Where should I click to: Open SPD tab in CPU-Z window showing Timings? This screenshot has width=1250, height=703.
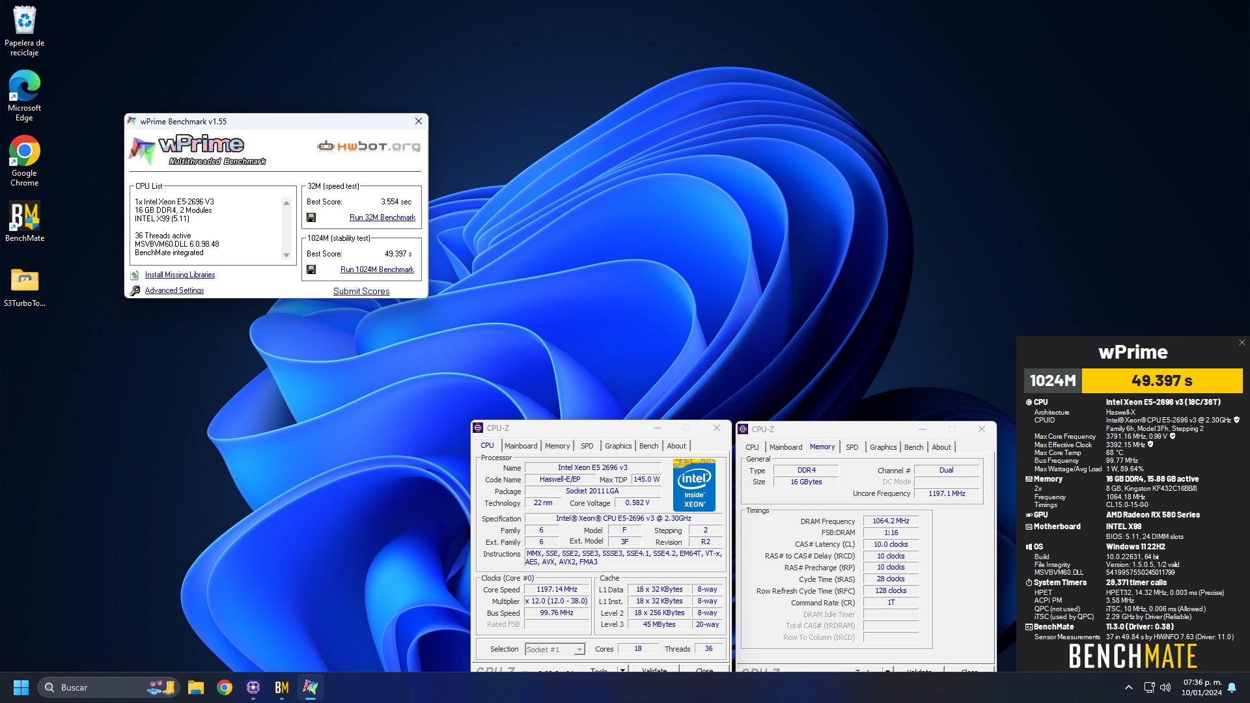click(x=852, y=447)
